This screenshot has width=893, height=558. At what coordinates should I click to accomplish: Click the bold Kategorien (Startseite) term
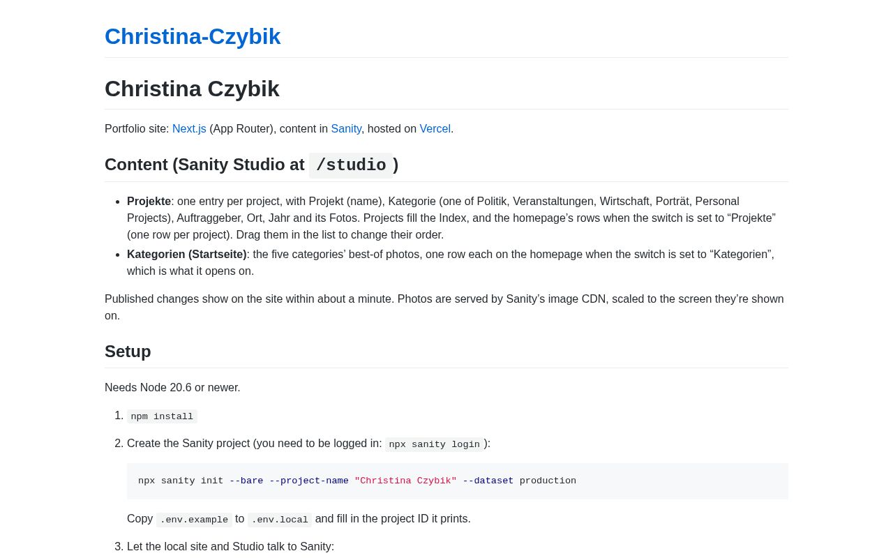tap(187, 255)
